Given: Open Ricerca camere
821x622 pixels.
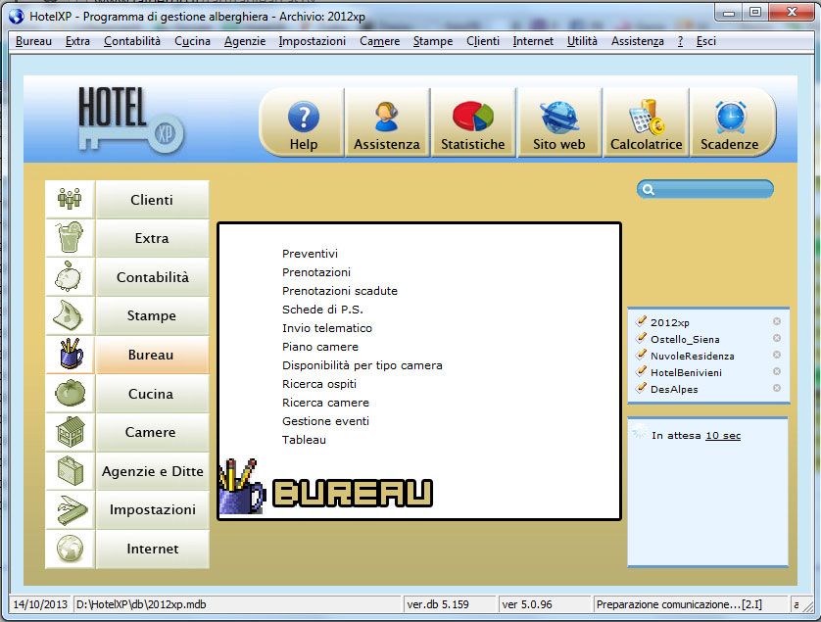Looking at the screenshot, I should pos(325,403).
